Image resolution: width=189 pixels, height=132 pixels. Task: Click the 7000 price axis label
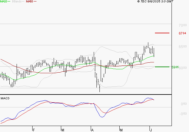(183, 25)
